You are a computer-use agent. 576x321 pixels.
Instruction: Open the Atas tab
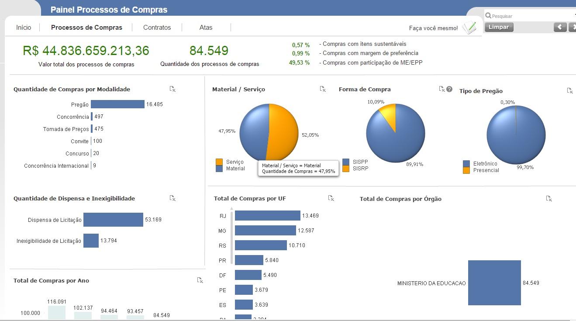(206, 27)
